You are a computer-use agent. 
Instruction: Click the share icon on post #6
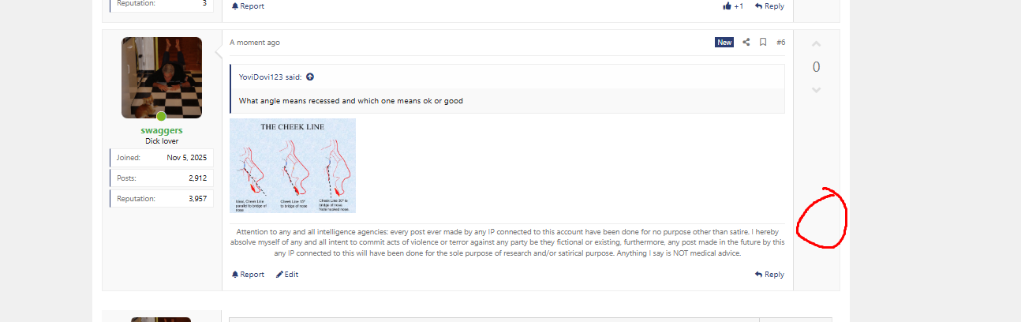746,43
